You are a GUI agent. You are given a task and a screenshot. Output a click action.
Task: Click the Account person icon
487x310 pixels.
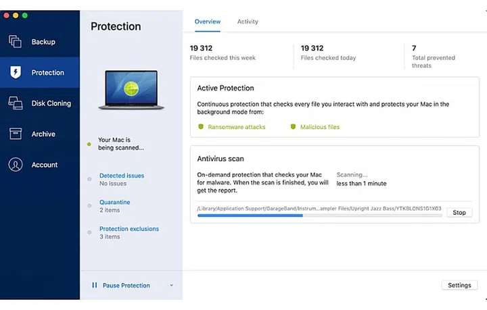[15, 165]
